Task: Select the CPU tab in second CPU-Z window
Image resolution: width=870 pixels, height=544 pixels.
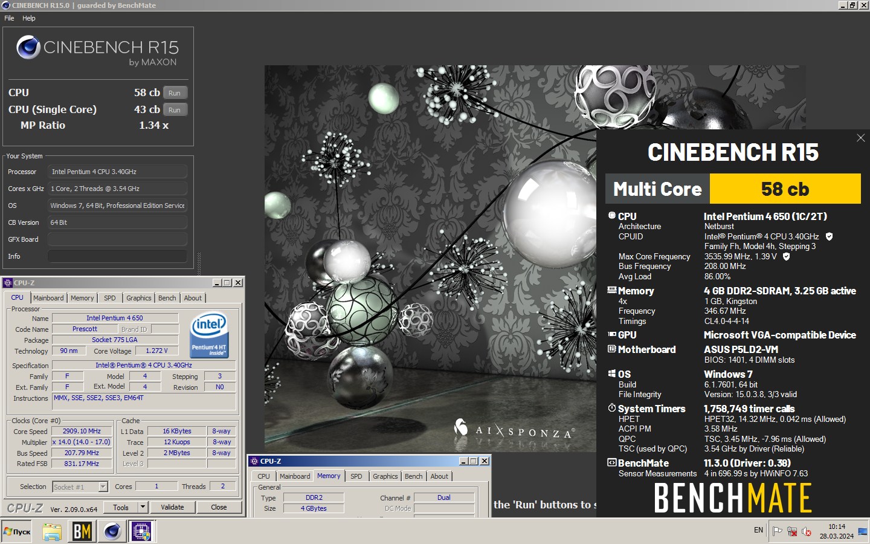Action: coord(263,476)
